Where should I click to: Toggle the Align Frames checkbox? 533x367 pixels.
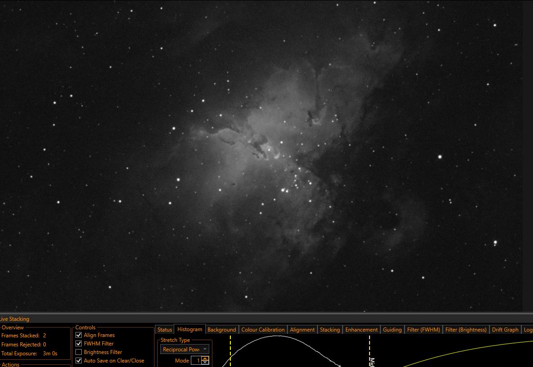coord(79,335)
